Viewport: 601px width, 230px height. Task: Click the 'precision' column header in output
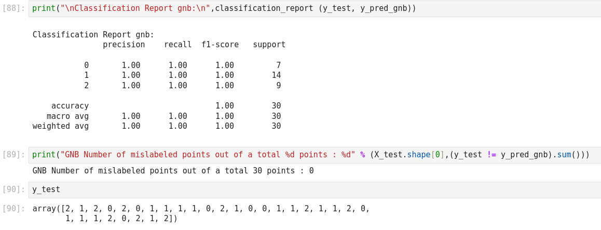[124, 45]
